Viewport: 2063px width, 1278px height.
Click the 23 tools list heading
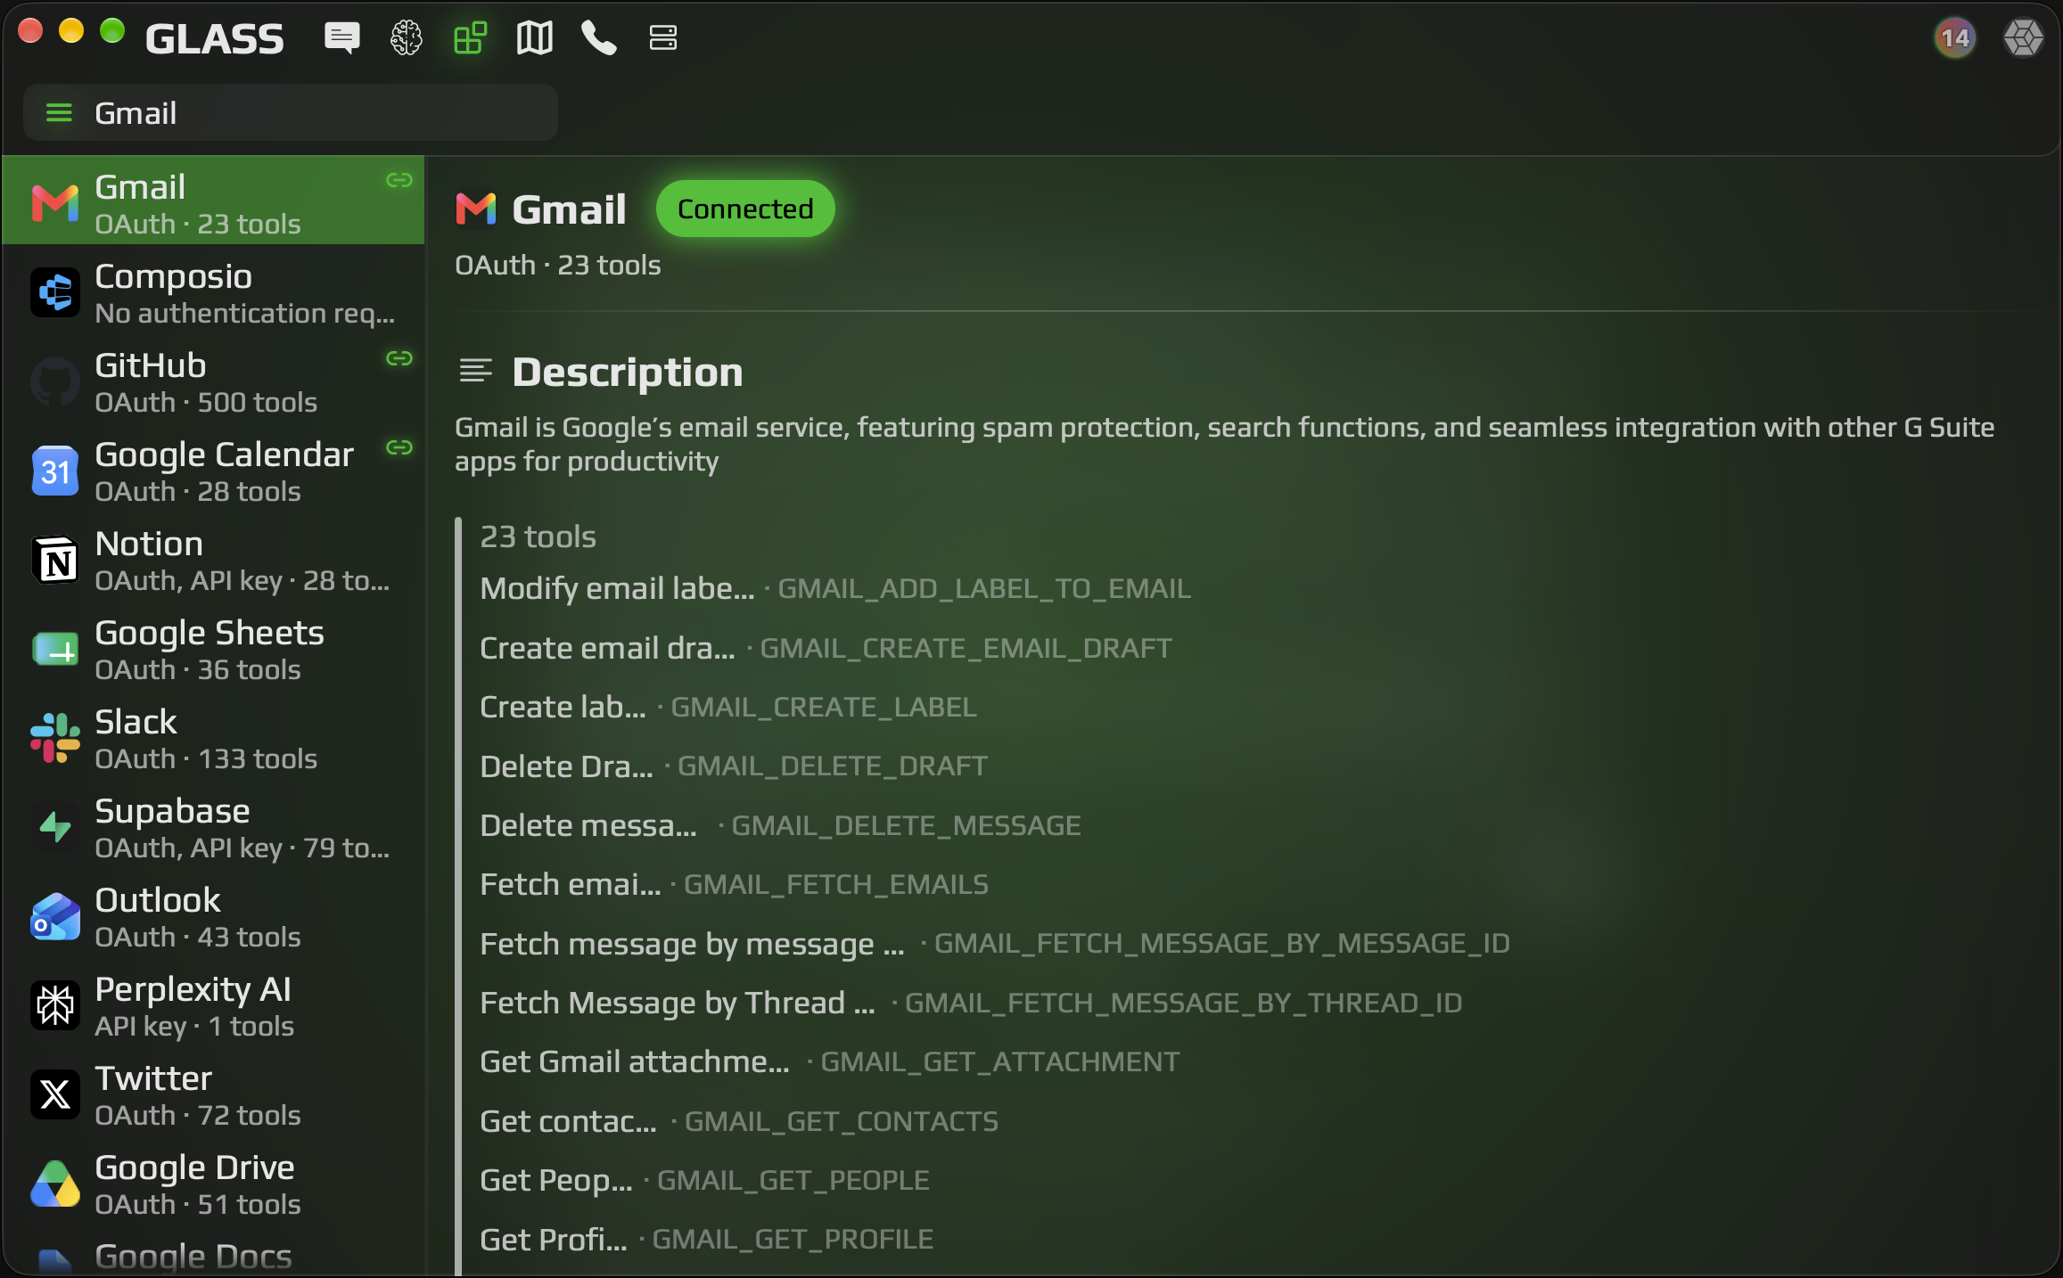coord(538,537)
